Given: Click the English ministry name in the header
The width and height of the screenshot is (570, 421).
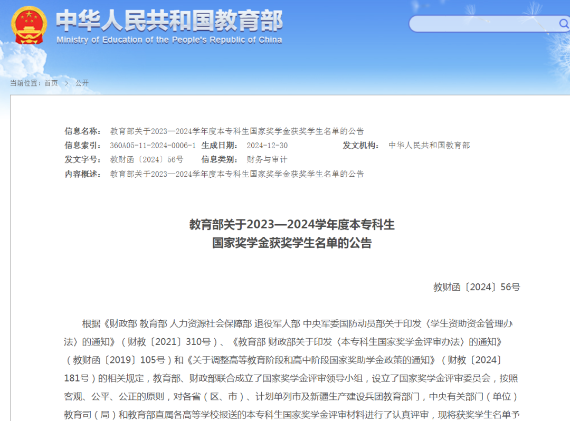Looking at the screenshot, I should coord(169,40).
